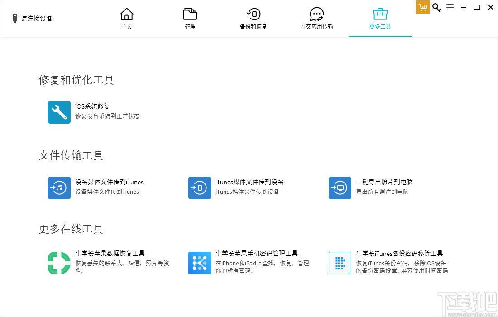498x317 pixels.
Task: Close the application window
Action: (x=490, y=7)
